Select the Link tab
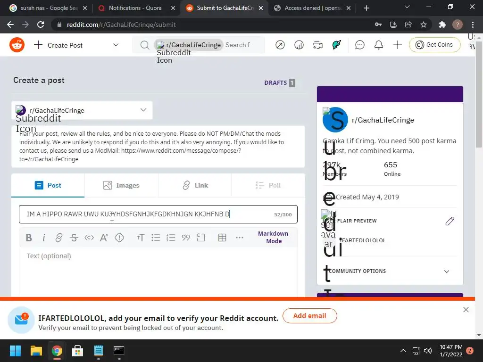The image size is (483, 362). click(x=195, y=185)
